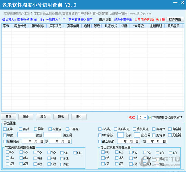Click the 导出 export button
This screenshot has width=186, height=172.
61,117
